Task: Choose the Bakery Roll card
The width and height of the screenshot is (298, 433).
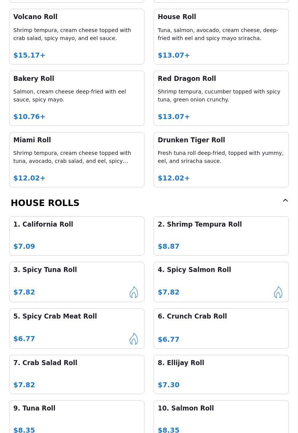Action: click(77, 98)
